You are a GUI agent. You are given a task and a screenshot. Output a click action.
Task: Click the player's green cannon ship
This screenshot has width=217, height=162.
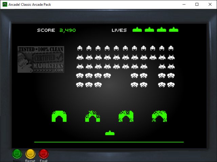(x=110, y=133)
